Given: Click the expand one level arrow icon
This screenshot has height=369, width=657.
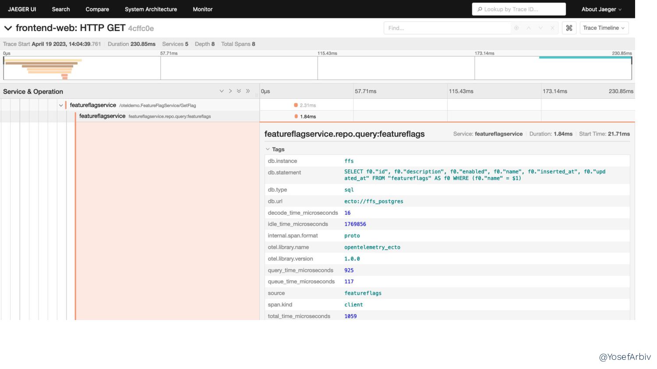Looking at the screenshot, I should pyautogui.click(x=222, y=91).
